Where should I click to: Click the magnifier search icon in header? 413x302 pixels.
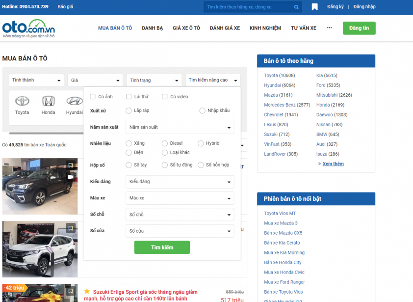[296, 7]
